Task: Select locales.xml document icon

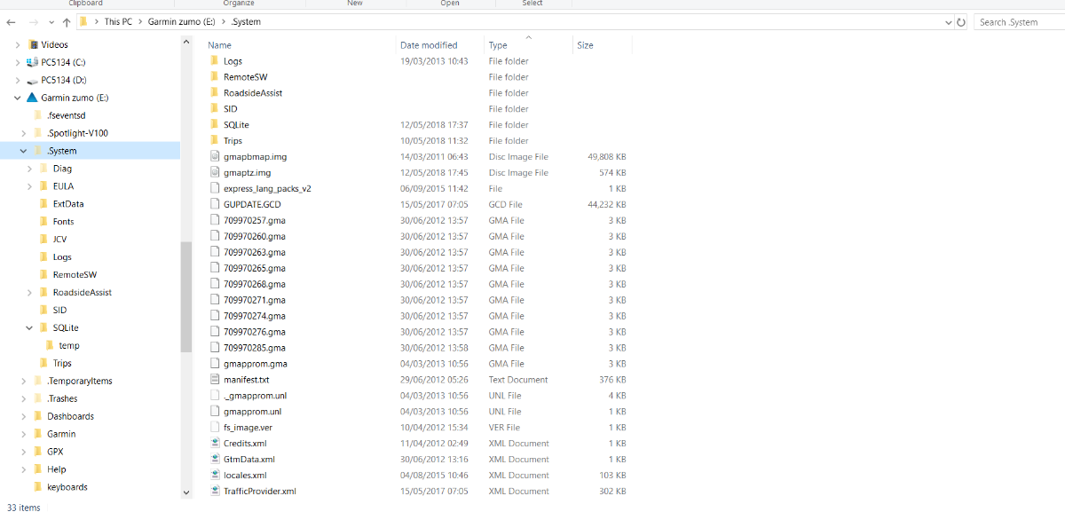Action: (214, 475)
